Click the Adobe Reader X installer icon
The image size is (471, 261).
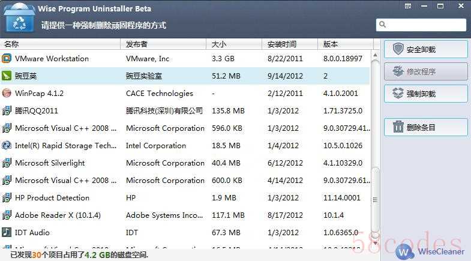click(7, 215)
